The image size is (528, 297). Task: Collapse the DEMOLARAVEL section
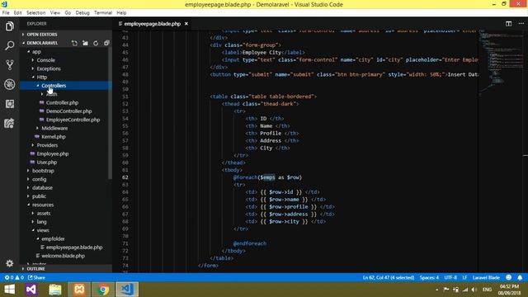click(42, 43)
